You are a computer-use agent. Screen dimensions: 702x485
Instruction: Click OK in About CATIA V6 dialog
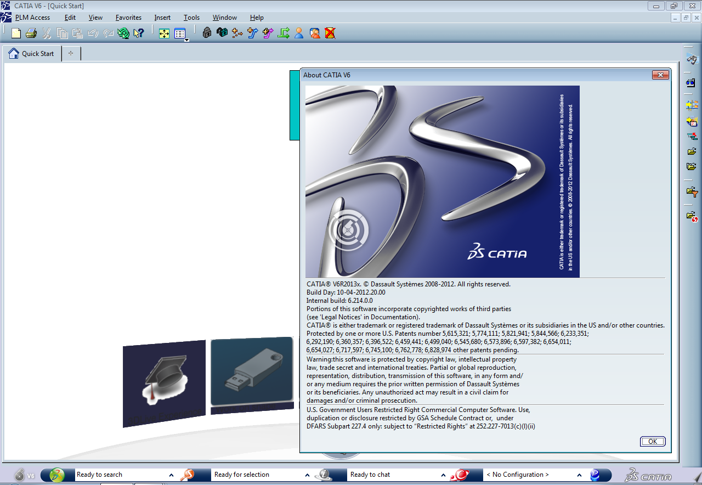653,442
